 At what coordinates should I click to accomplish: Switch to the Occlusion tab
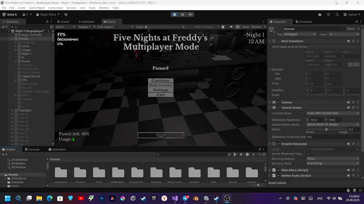click(x=304, y=21)
